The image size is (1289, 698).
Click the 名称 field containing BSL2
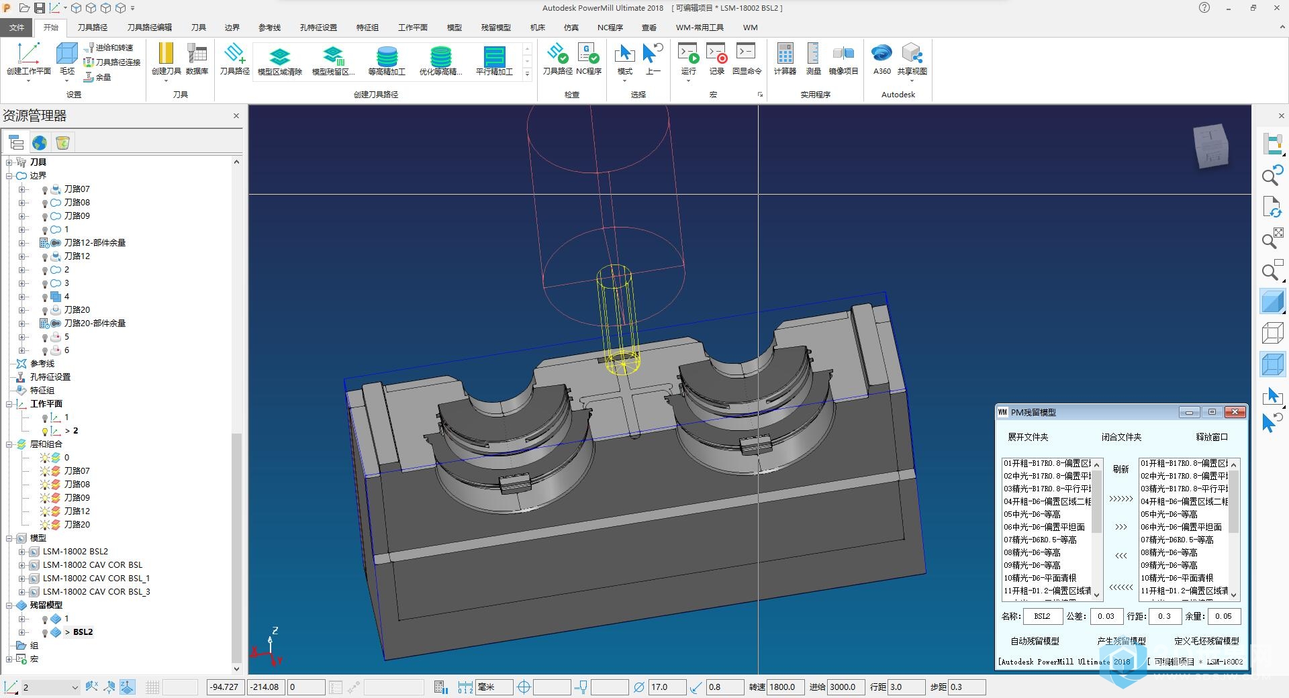click(1043, 616)
